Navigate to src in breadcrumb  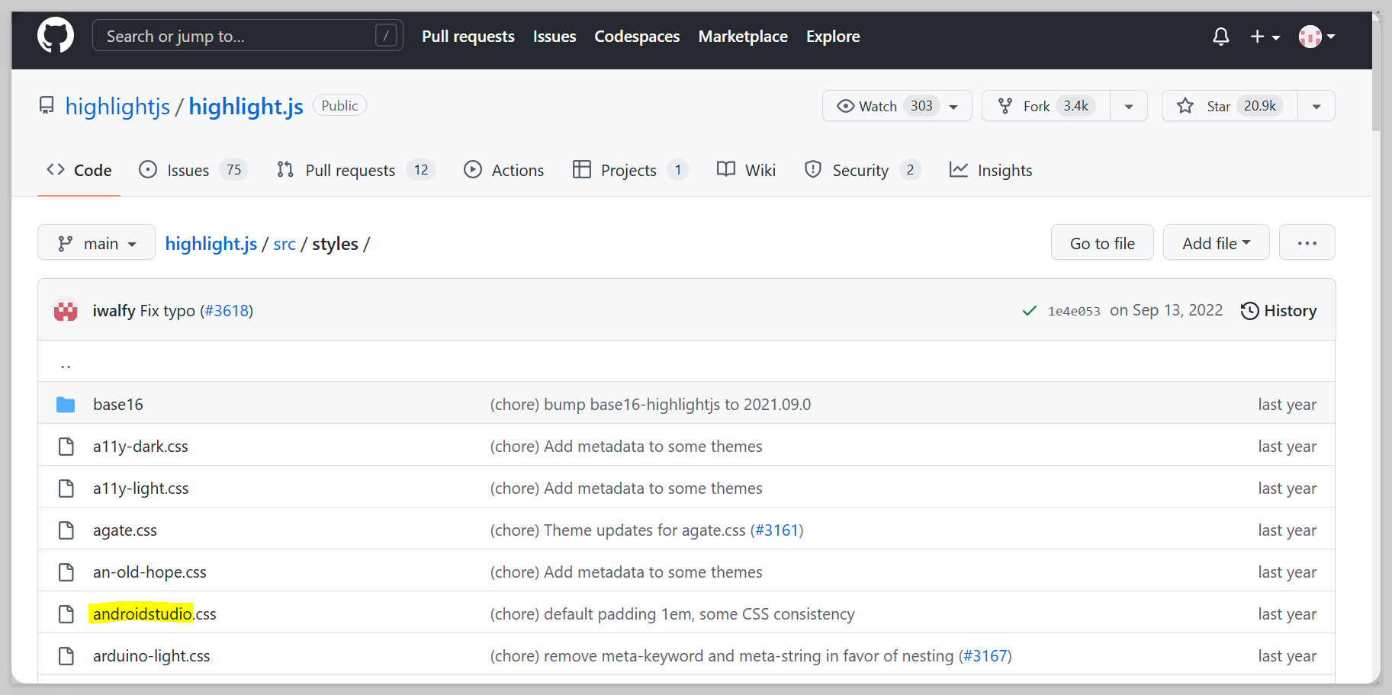click(x=285, y=244)
